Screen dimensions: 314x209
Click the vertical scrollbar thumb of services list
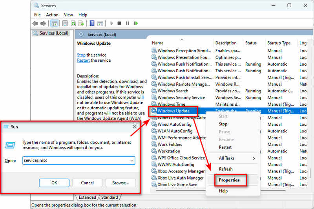[310, 173]
